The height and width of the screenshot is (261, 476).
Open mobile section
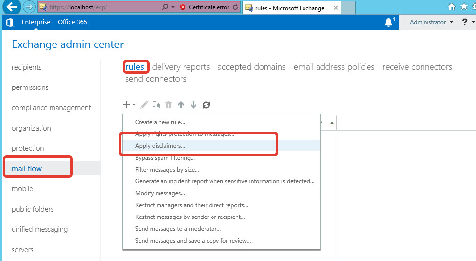(22, 189)
